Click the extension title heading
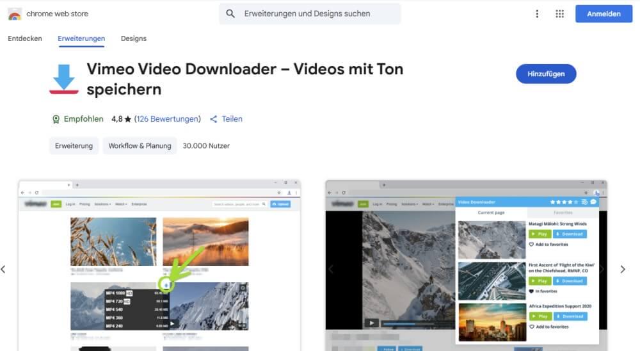The image size is (640, 351). click(x=245, y=79)
